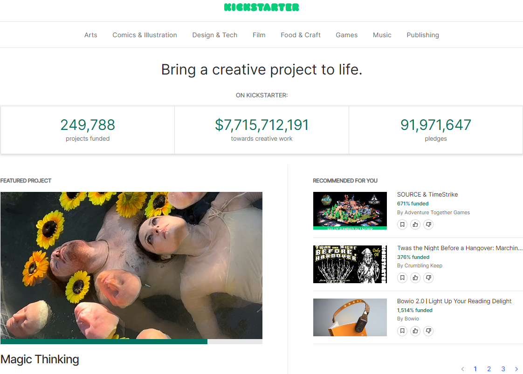Go to previous recommendations page arrow
This screenshot has height=374, width=523.
click(462, 369)
